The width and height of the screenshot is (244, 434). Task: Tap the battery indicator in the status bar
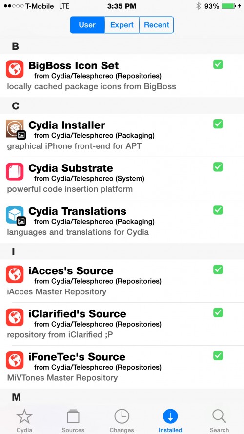(x=228, y=6)
